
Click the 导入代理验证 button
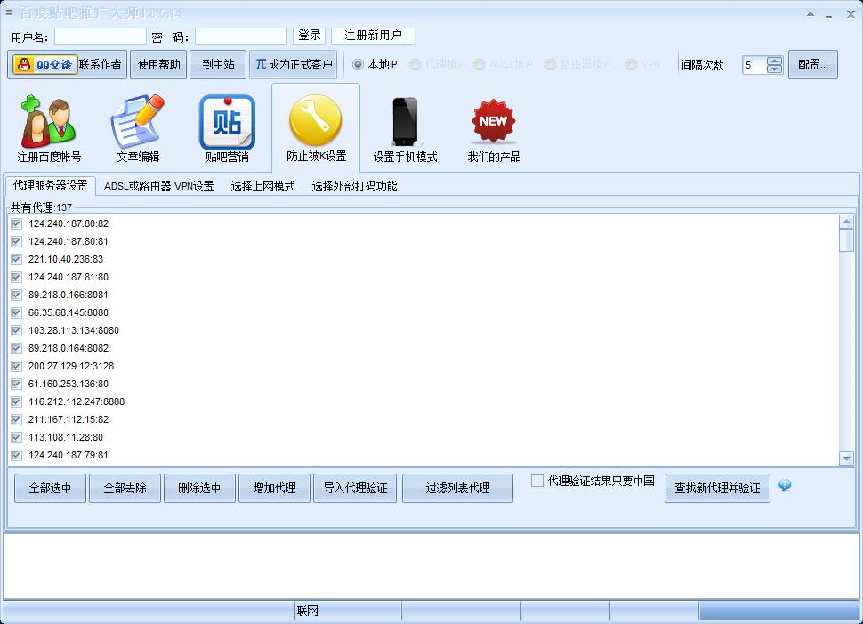click(355, 488)
